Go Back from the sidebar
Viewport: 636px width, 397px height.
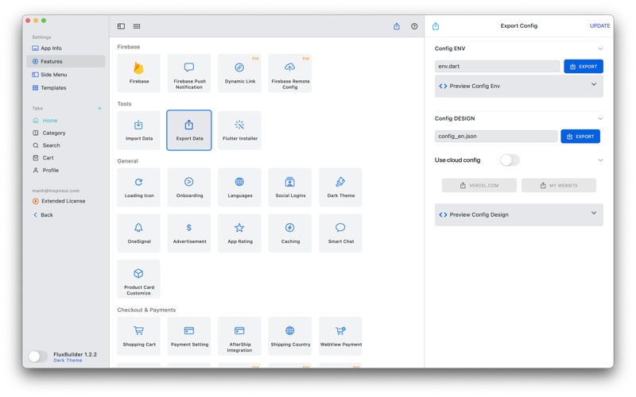pyautogui.click(x=44, y=214)
